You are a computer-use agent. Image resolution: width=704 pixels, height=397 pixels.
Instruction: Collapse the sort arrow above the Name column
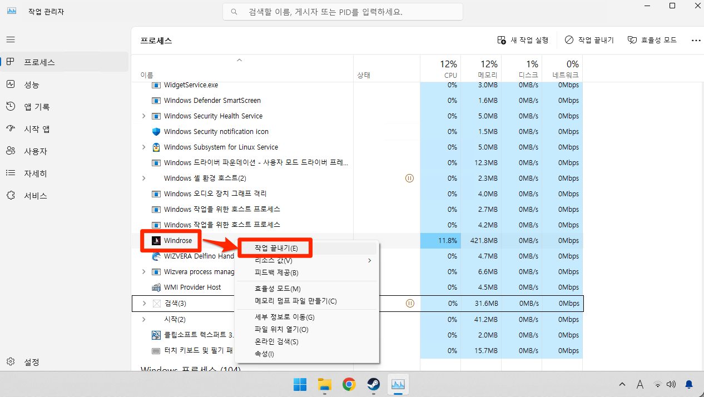[240, 59]
